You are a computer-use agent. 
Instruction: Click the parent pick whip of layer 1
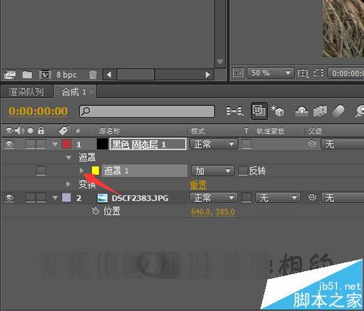[x=312, y=143]
